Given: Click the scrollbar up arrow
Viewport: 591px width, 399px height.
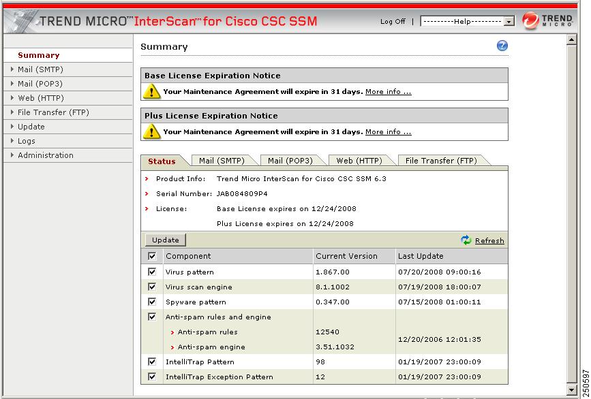Looking at the screenshot, I should click(571, 39).
